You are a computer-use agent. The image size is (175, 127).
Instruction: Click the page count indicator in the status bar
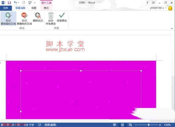click(x=10, y=125)
